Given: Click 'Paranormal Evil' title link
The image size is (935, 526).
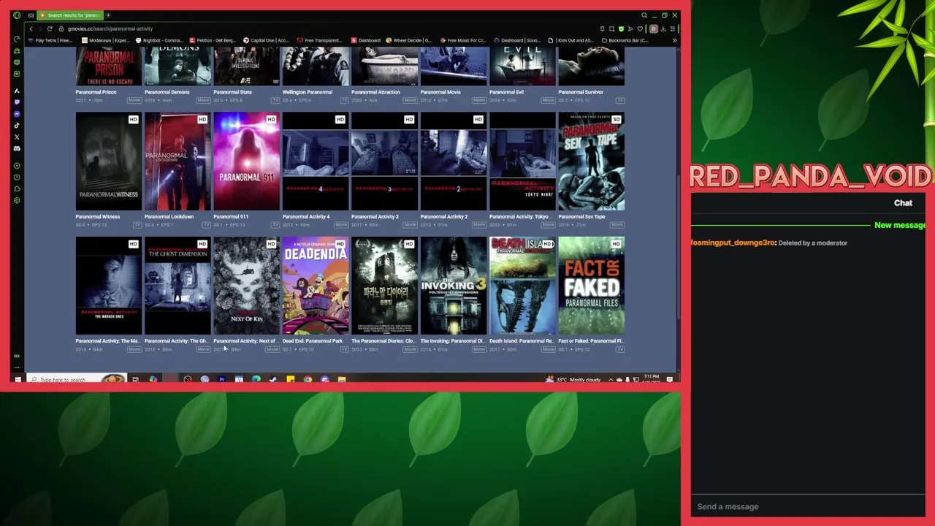Looking at the screenshot, I should pyautogui.click(x=506, y=92).
